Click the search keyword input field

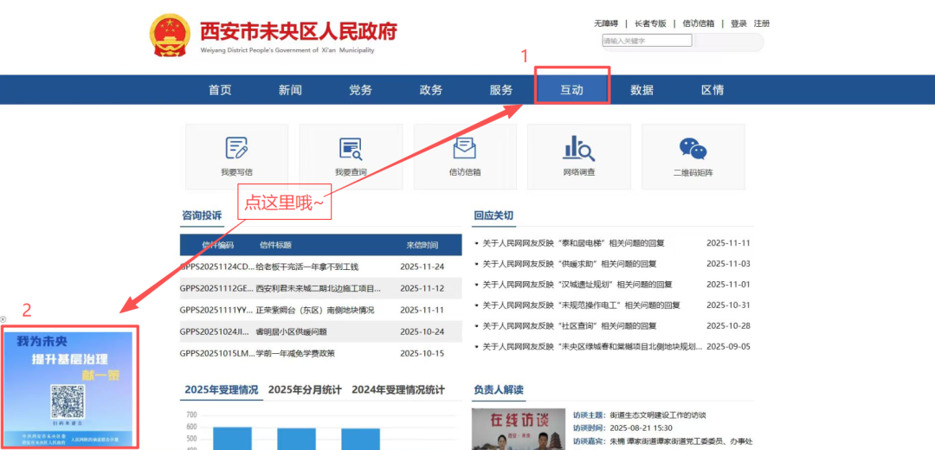click(x=647, y=41)
